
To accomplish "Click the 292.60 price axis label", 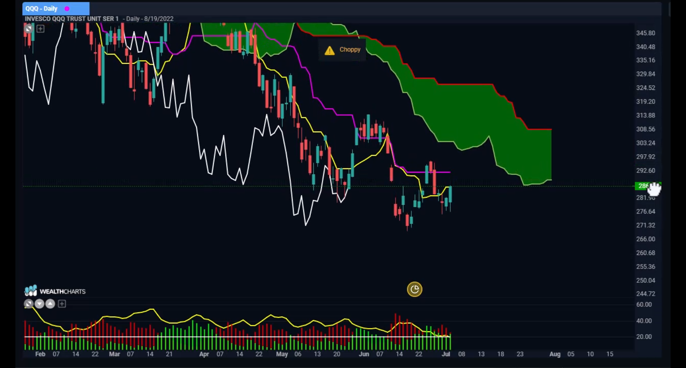I will 646,170.
